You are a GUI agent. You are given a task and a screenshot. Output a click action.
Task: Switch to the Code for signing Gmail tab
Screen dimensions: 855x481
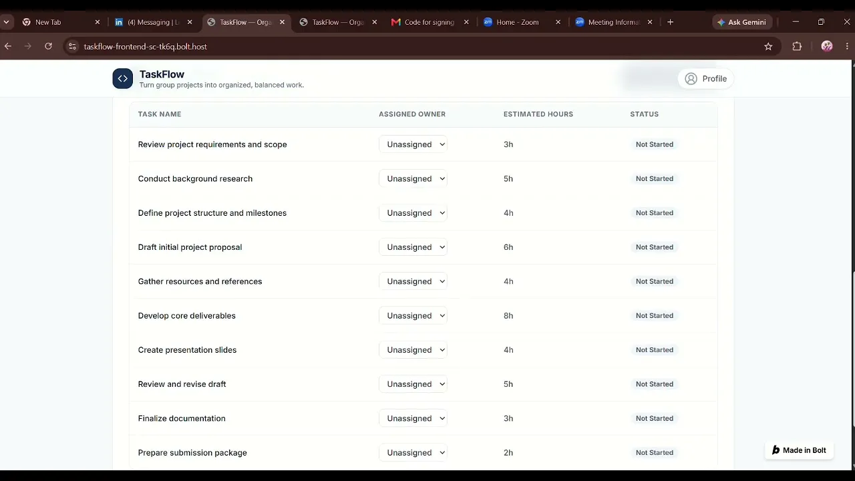tap(430, 22)
